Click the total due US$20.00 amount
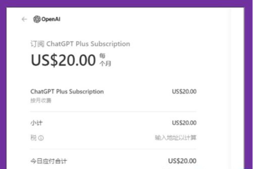This screenshot has height=169, width=253. point(182,161)
